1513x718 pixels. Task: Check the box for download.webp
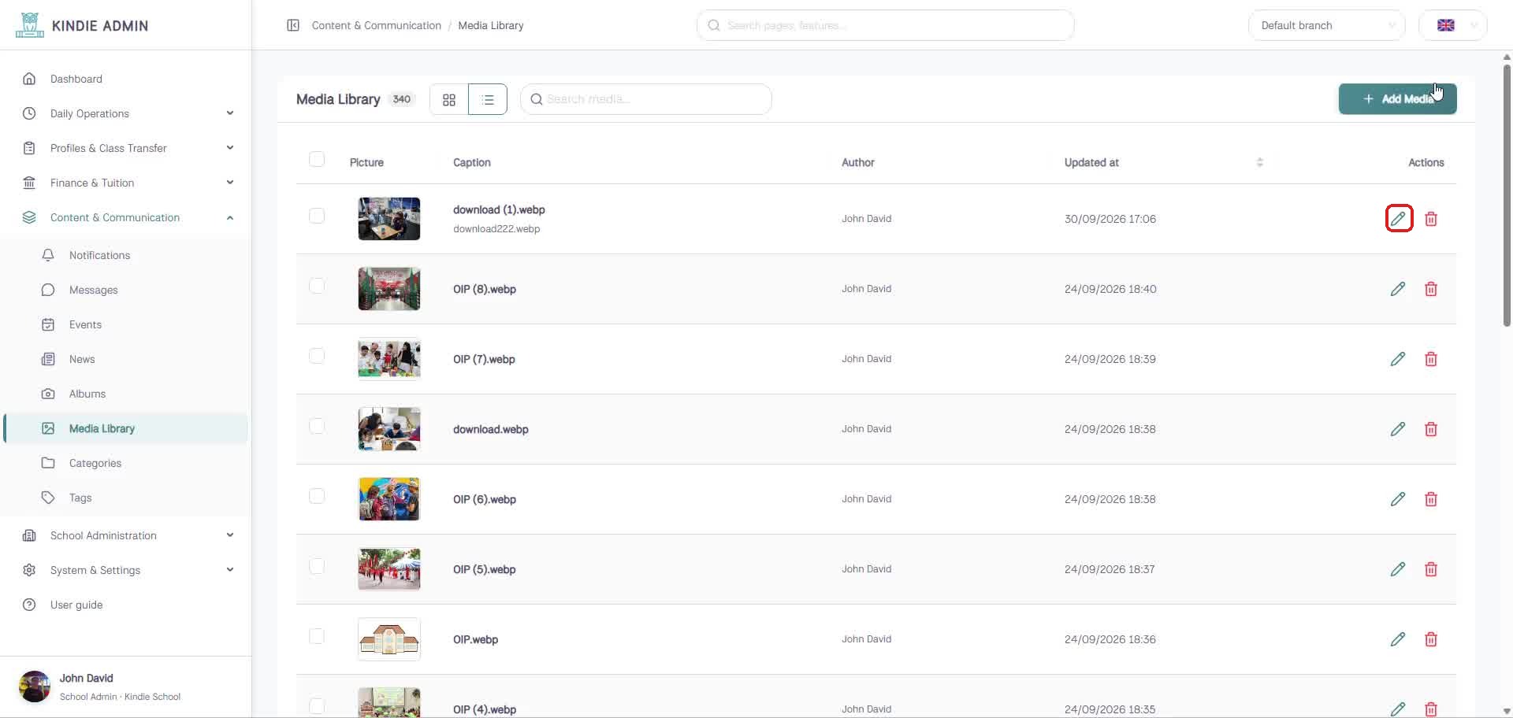point(317,426)
